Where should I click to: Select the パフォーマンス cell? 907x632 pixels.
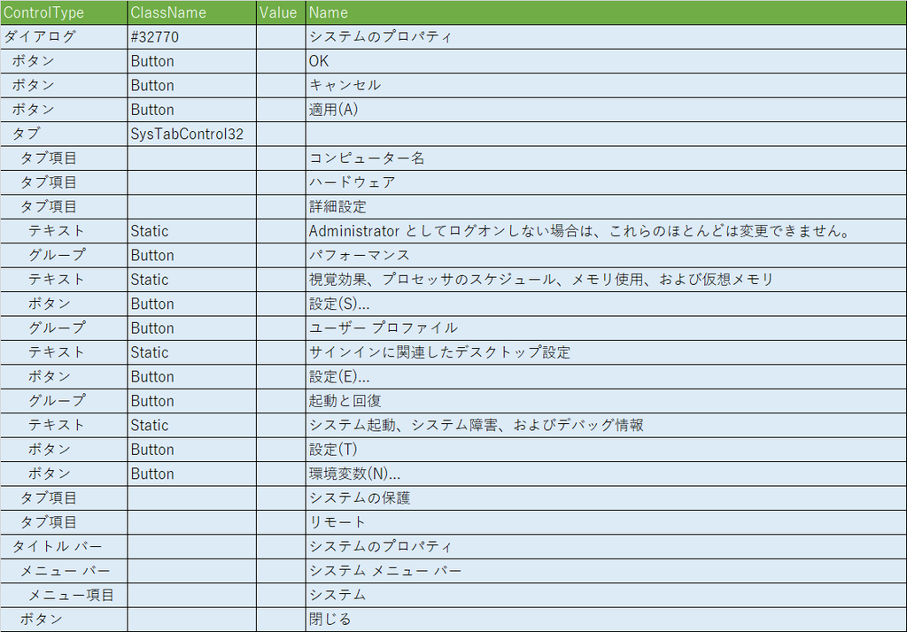(606, 256)
